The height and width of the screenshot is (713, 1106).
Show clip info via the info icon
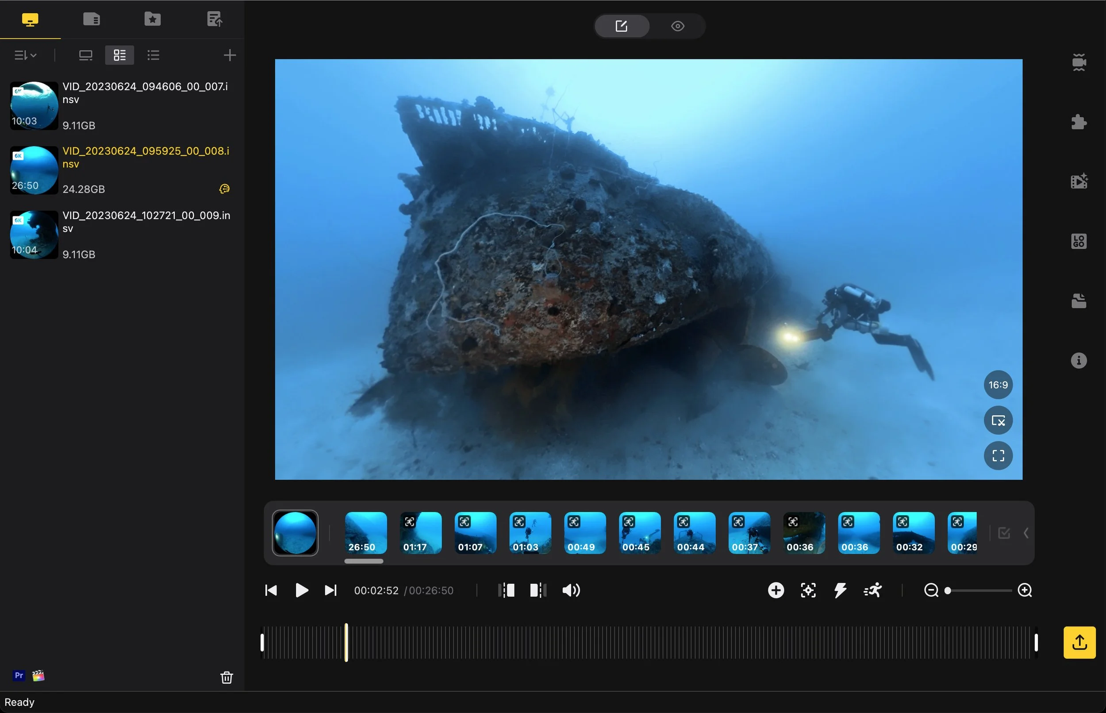pos(1078,360)
